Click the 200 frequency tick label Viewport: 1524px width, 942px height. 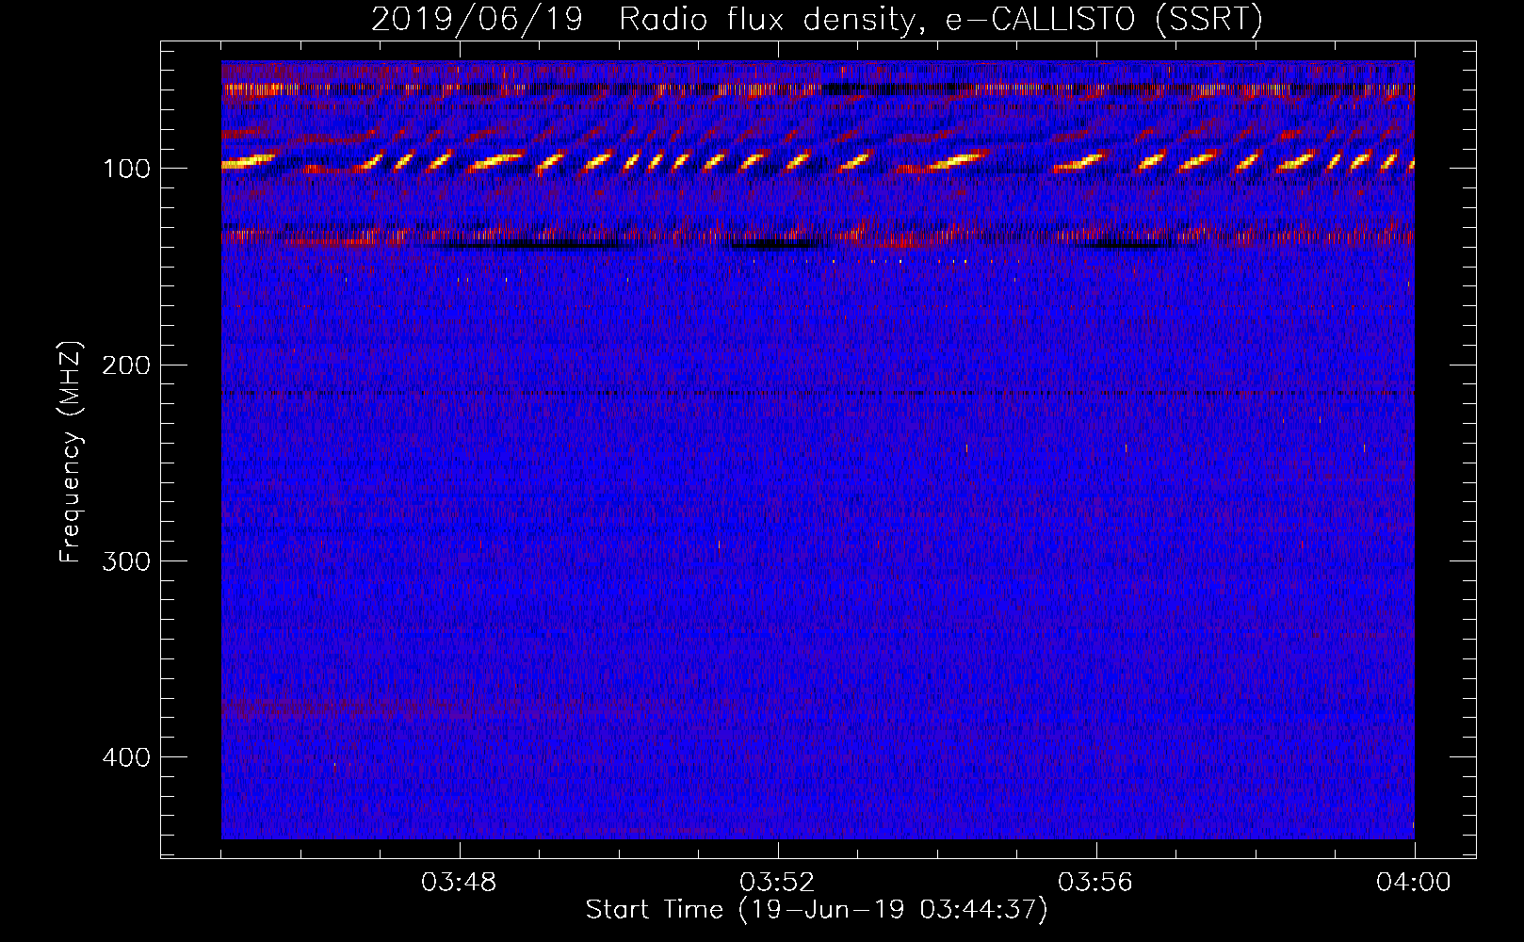tap(126, 365)
